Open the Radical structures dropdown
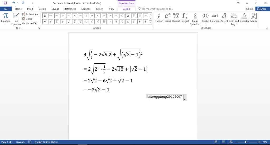This screenshot has width=270, height=145. 176,19
